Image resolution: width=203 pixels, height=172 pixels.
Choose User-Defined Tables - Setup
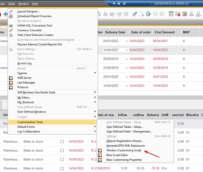point(125,127)
